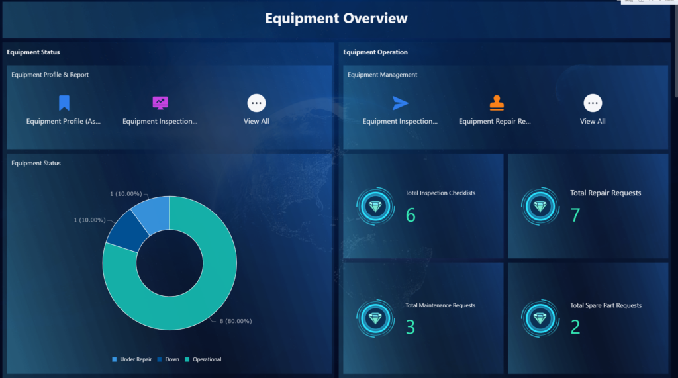Viewport: 678px width, 378px height.
Task: Click the '8 (80.00%)' chart label
Action: [236, 321]
